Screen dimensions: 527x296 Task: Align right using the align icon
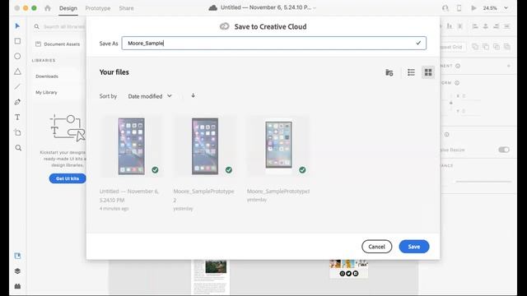(496, 26)
